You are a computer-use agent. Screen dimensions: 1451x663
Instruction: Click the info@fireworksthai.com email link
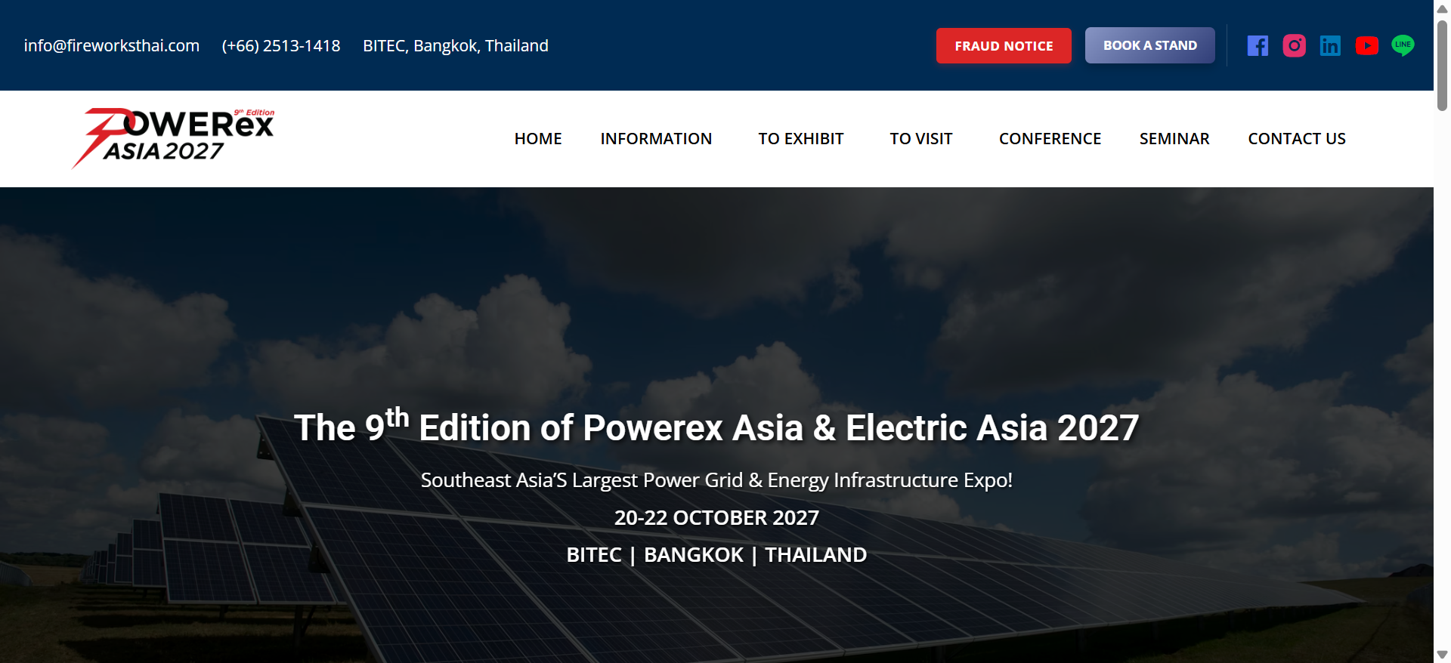click(x=112, y=46)
